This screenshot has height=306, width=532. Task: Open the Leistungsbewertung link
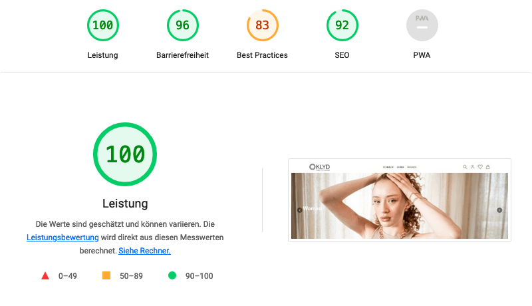click(63, 237)
